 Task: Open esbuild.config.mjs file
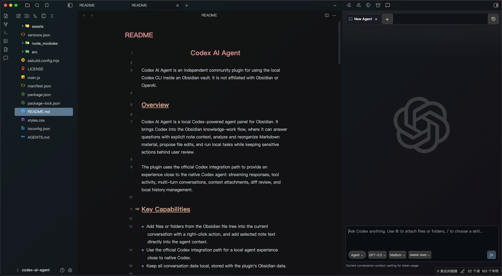[44, 61]
